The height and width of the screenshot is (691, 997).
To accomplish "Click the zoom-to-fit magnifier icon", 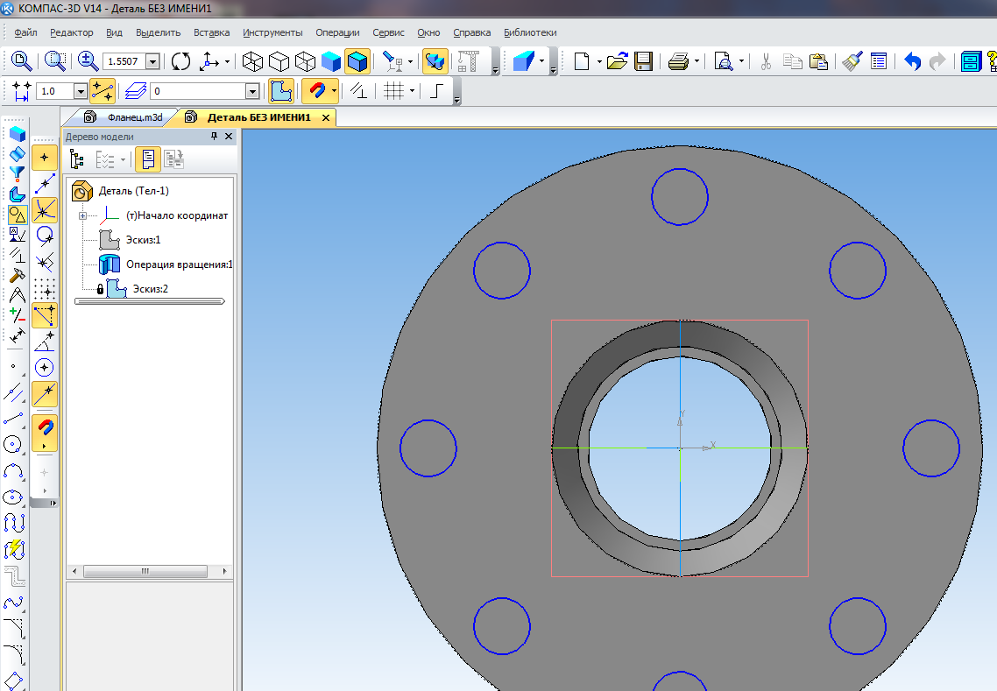I will 22,61.
